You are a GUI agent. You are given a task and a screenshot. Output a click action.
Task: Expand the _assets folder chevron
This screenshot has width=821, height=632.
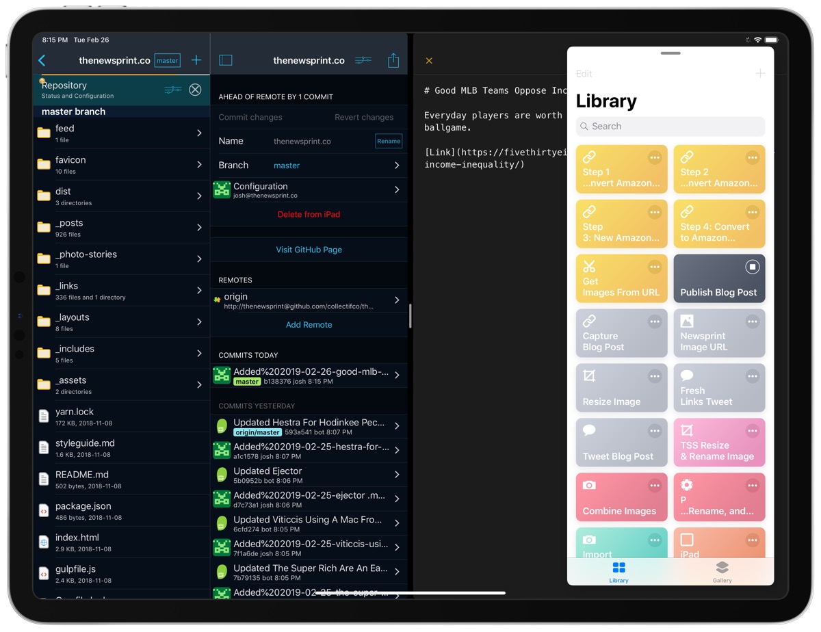[x=199, y=385]
